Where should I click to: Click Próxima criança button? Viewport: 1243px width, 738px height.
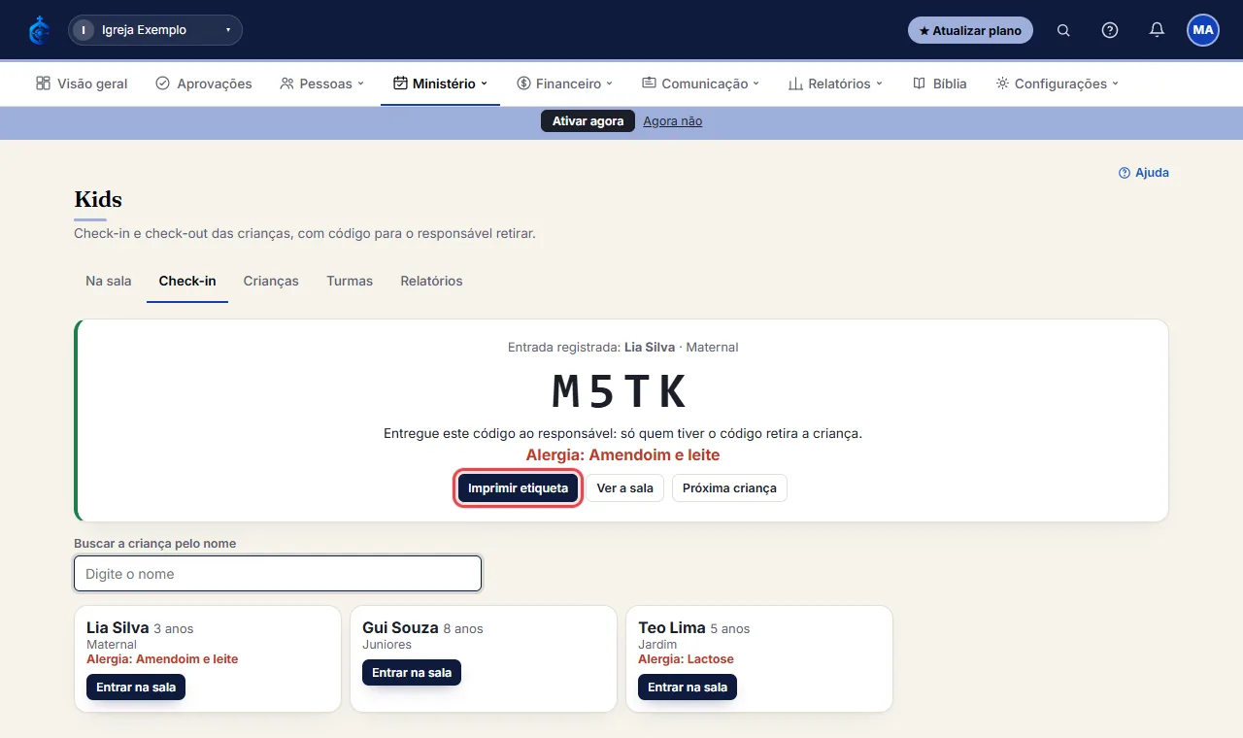point(729,488)
